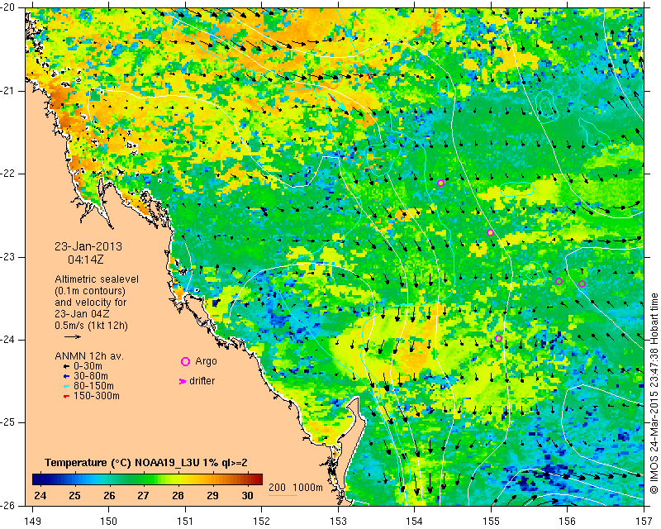Click the '80-150m' depth label
Viewport: 661px width, 529px height.
tap(93, 386)
